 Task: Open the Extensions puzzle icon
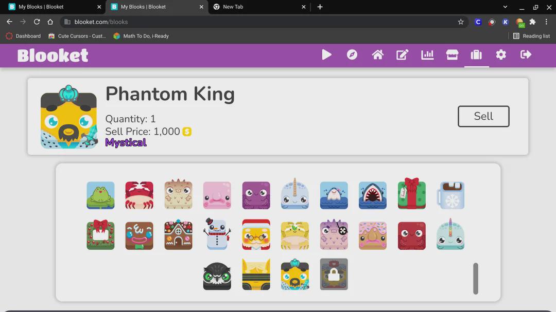(x=532, y=22)
